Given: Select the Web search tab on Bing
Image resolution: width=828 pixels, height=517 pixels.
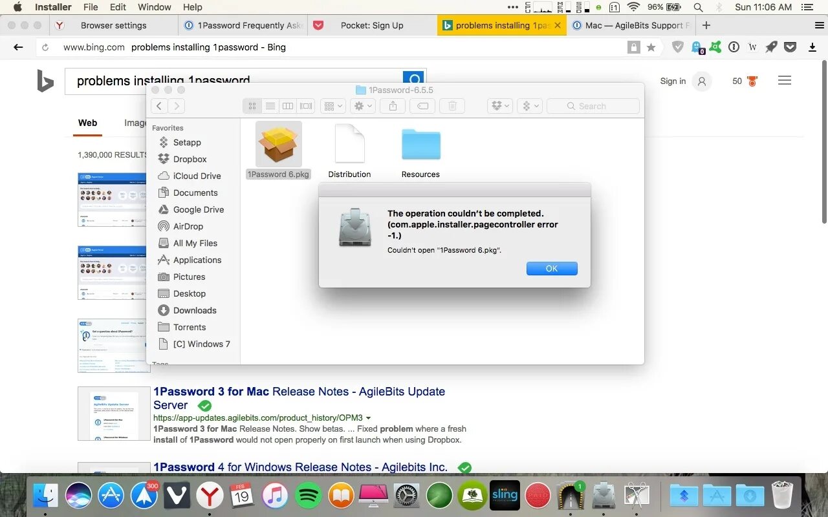Looking at the screenshot, I should (87, 123).
